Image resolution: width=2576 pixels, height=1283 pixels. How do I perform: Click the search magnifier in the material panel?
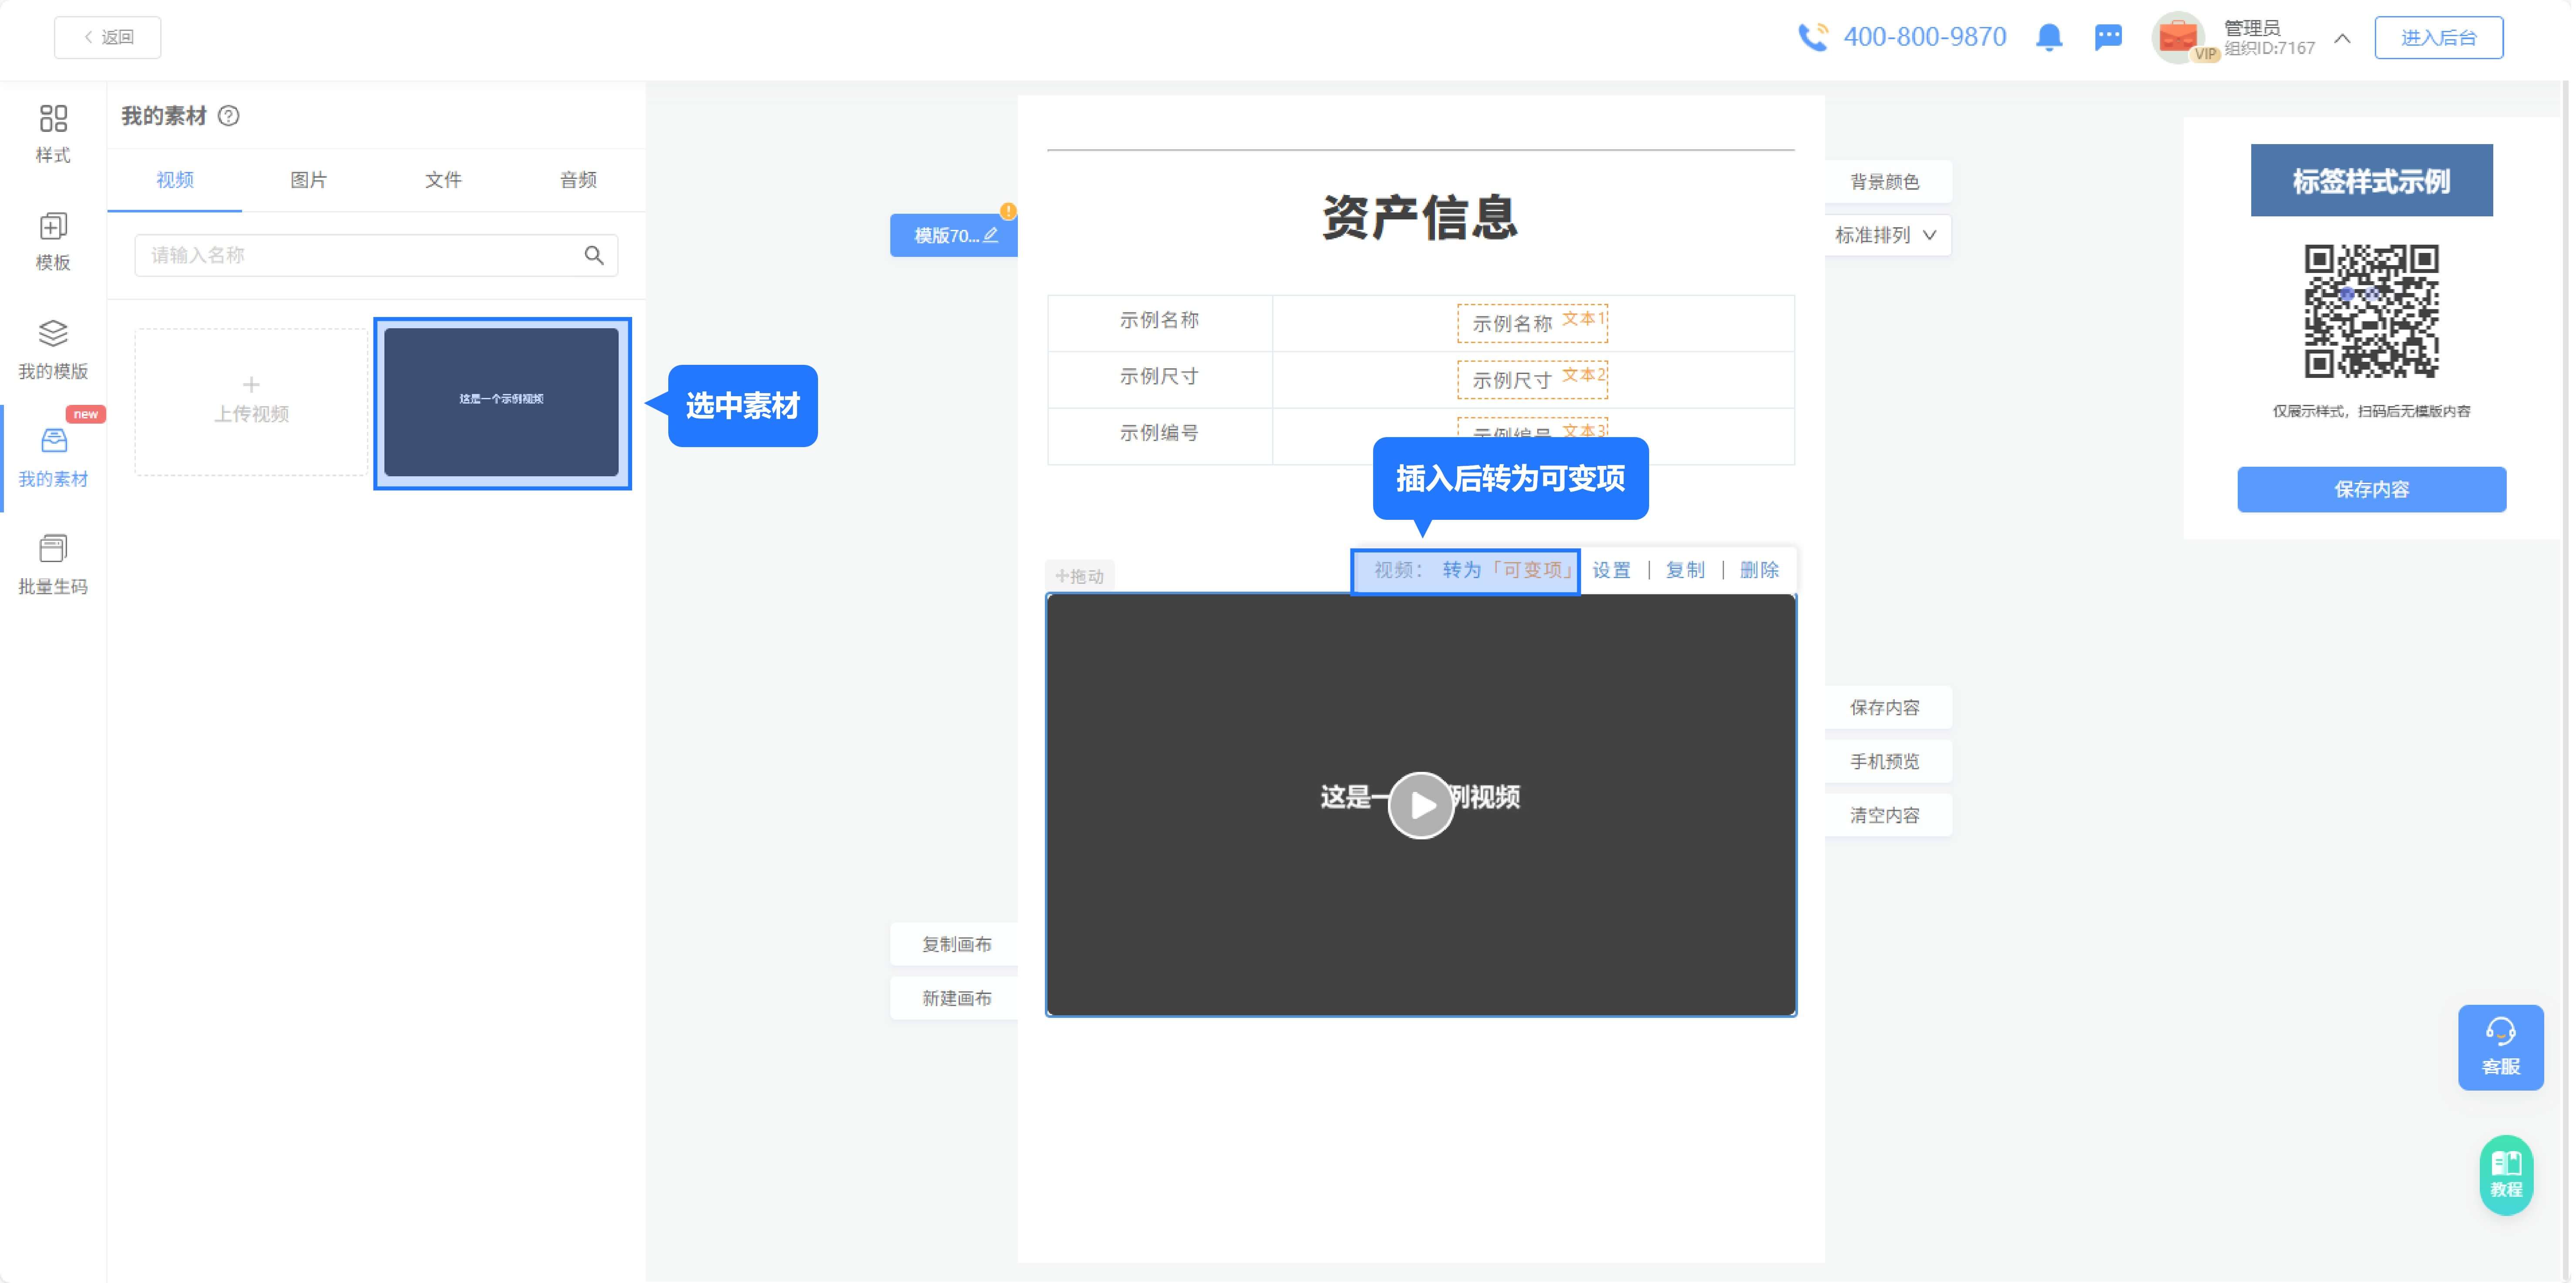[593, 255]
